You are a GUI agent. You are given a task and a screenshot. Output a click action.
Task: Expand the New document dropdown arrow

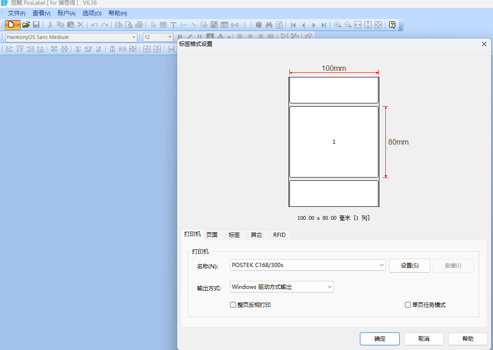click(18, 25)
